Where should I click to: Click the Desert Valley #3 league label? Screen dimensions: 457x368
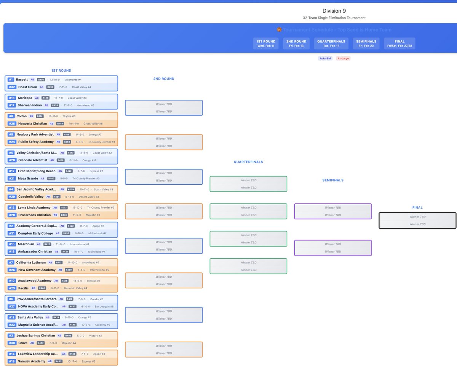pyautogui.click(x=89, y=197)
